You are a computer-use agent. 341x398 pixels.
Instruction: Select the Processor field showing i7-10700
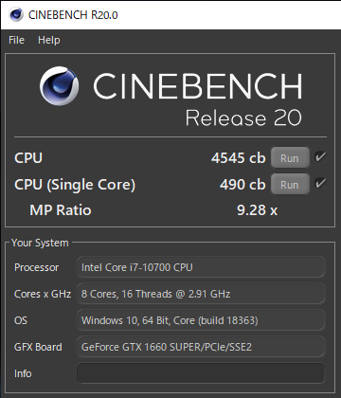coord(201,267)
